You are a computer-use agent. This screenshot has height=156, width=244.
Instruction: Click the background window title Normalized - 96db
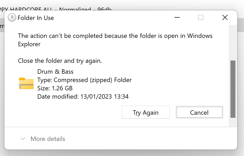click(85, 9)
